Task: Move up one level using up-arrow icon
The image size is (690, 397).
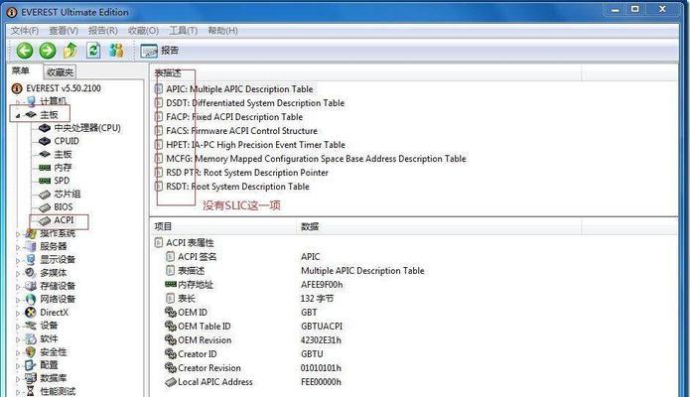Action: (70, 51)
